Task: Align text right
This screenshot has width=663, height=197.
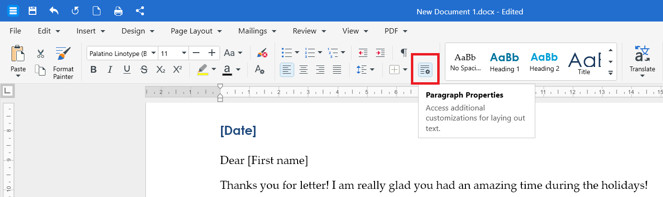Action: tap(320, 70)
